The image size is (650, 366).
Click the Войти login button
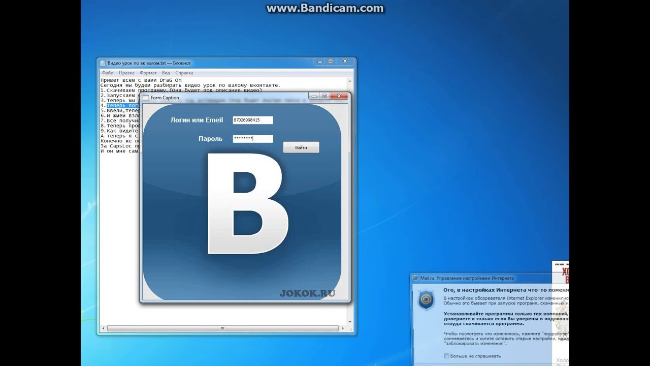pyautogui.click(x=301, y=147)
